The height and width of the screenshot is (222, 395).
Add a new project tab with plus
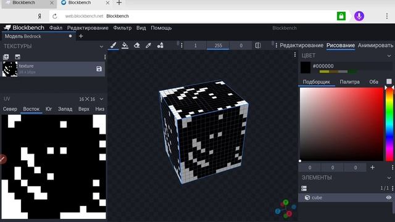coord(81,36)
